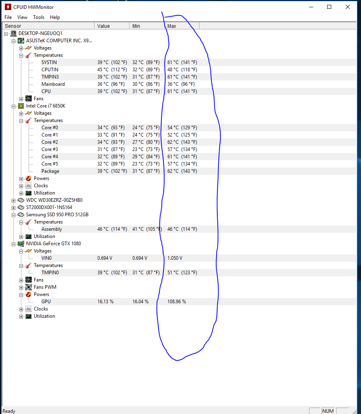Image resolution: width=361 pixels, height=414 pixels.
Task: Expand the WDC WD30EZRZ drive node
Action: (13, 201)
